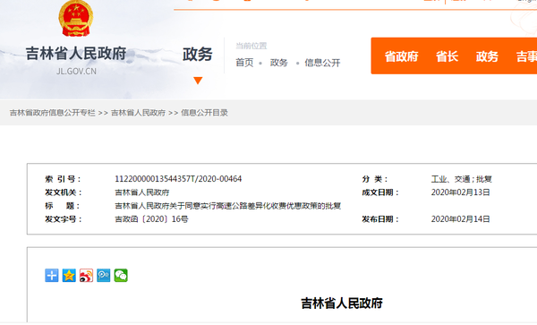Click the 发布日期 label

[x=380, y=219]
